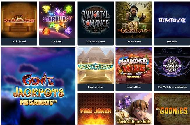Select The Goonies game thumbnail
This screenshot has height=125, width=190.
(172, 109)
